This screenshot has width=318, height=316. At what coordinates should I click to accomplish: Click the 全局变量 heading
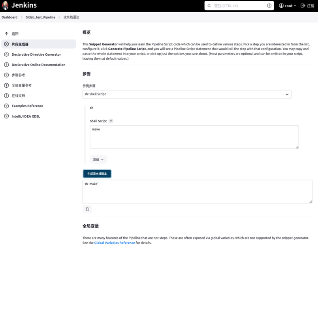tap(90, 226)
